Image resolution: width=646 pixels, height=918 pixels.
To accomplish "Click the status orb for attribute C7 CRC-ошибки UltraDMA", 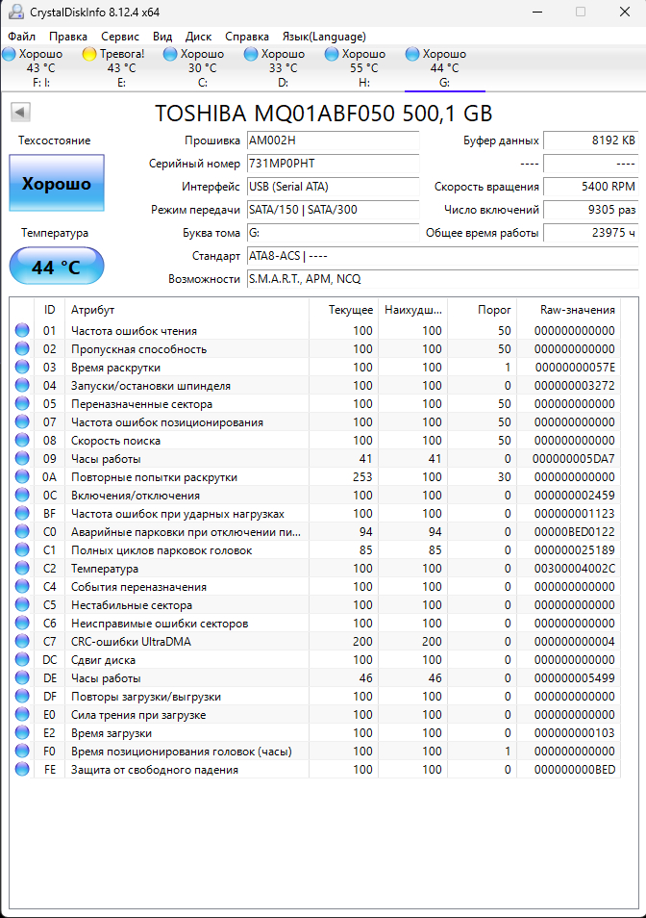I will pyautogui.click(x=22, y=641).
